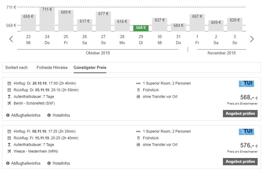The width and height of the screenshot is (264, 171).
Task: Pick the 657 € bar on November 1
Action: [x=197, y=22]
